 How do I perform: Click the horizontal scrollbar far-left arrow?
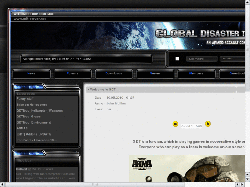[2, 185]
